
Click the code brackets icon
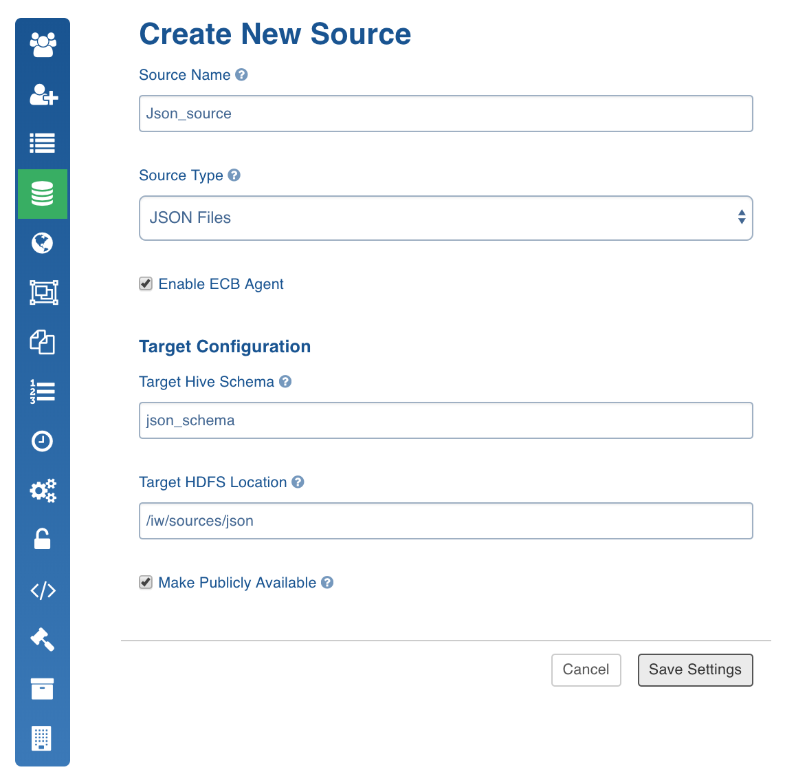point(43,590)
